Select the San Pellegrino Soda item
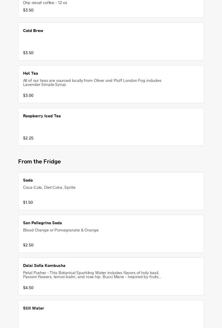Image resolution: width=222 pixels, height=328 pixels. tap(42, 223)
